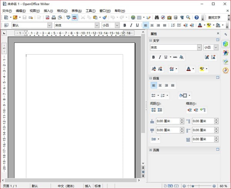The height and width of the screenshot is (189, 231).
Task: Click the Insert Table toolbar icon
Action: pos(139,18)
